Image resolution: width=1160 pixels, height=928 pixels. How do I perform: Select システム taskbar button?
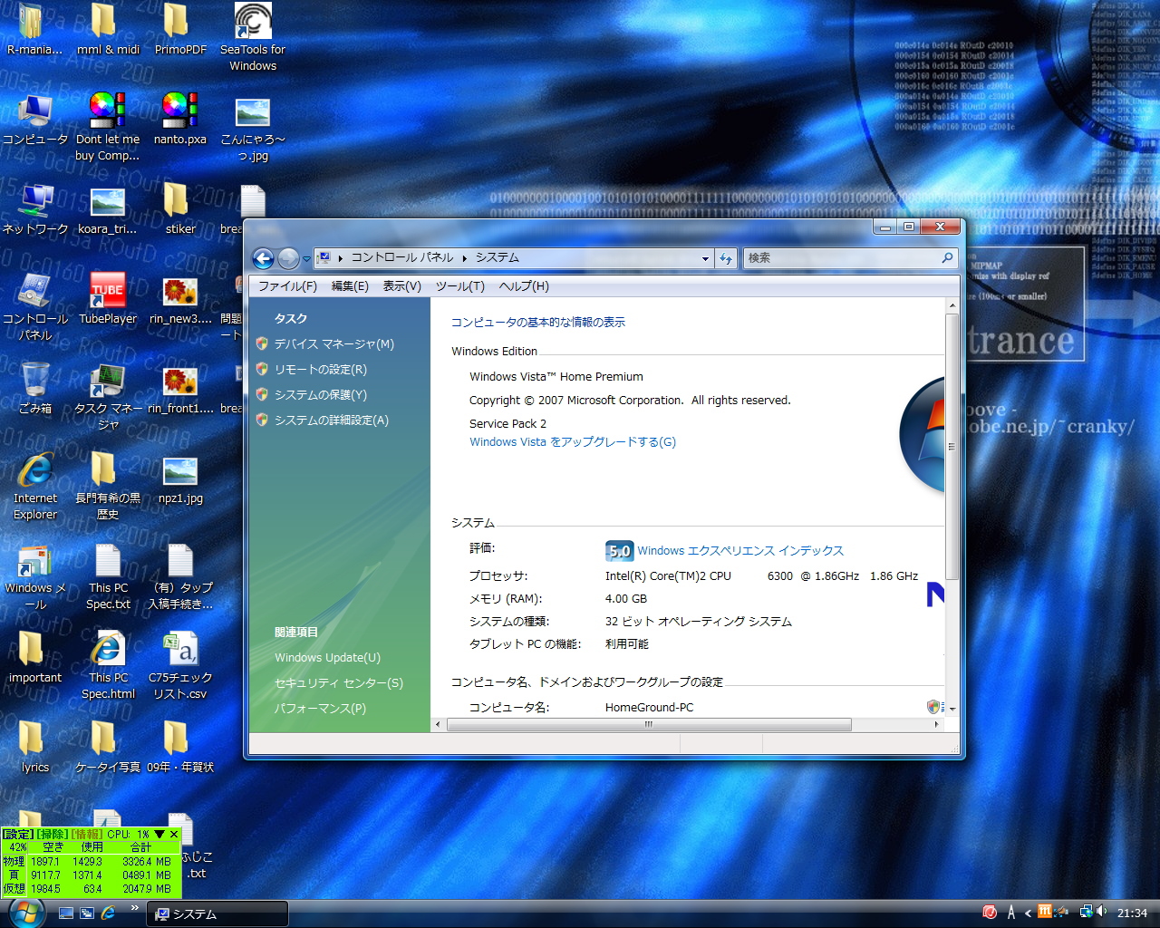point(217,914)
